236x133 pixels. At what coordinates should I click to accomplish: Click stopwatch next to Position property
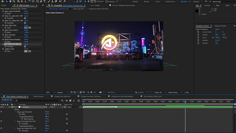[x=198, y=35]
